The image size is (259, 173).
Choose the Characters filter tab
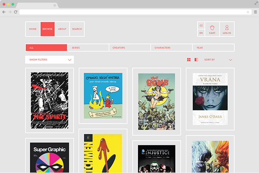point(171,48)
